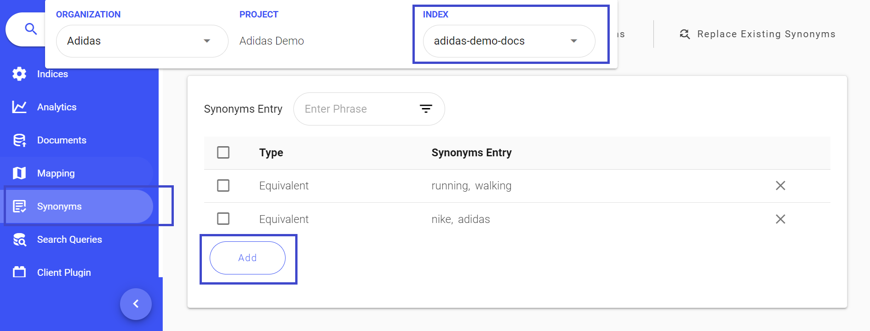
Task: Open the Indices gear icon
Action: coord(19,74)
